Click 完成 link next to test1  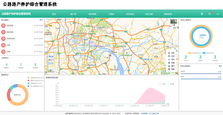219,72
